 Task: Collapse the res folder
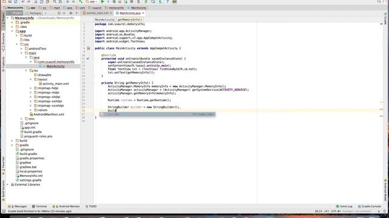coord(26,71)
